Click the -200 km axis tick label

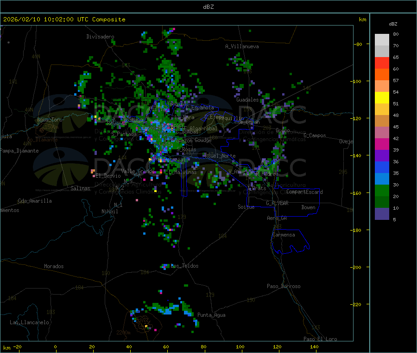[357, 267]
